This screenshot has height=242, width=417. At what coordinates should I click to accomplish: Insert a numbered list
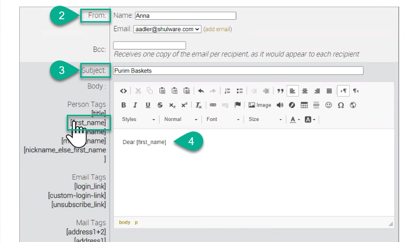[x=227, y=91]
